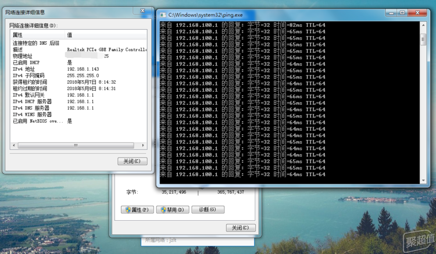Image resolution: width=436 pixels, height=254 pixels.
Task: Click the details list horizontal scrollbar thumb
Action: [76, 145]
